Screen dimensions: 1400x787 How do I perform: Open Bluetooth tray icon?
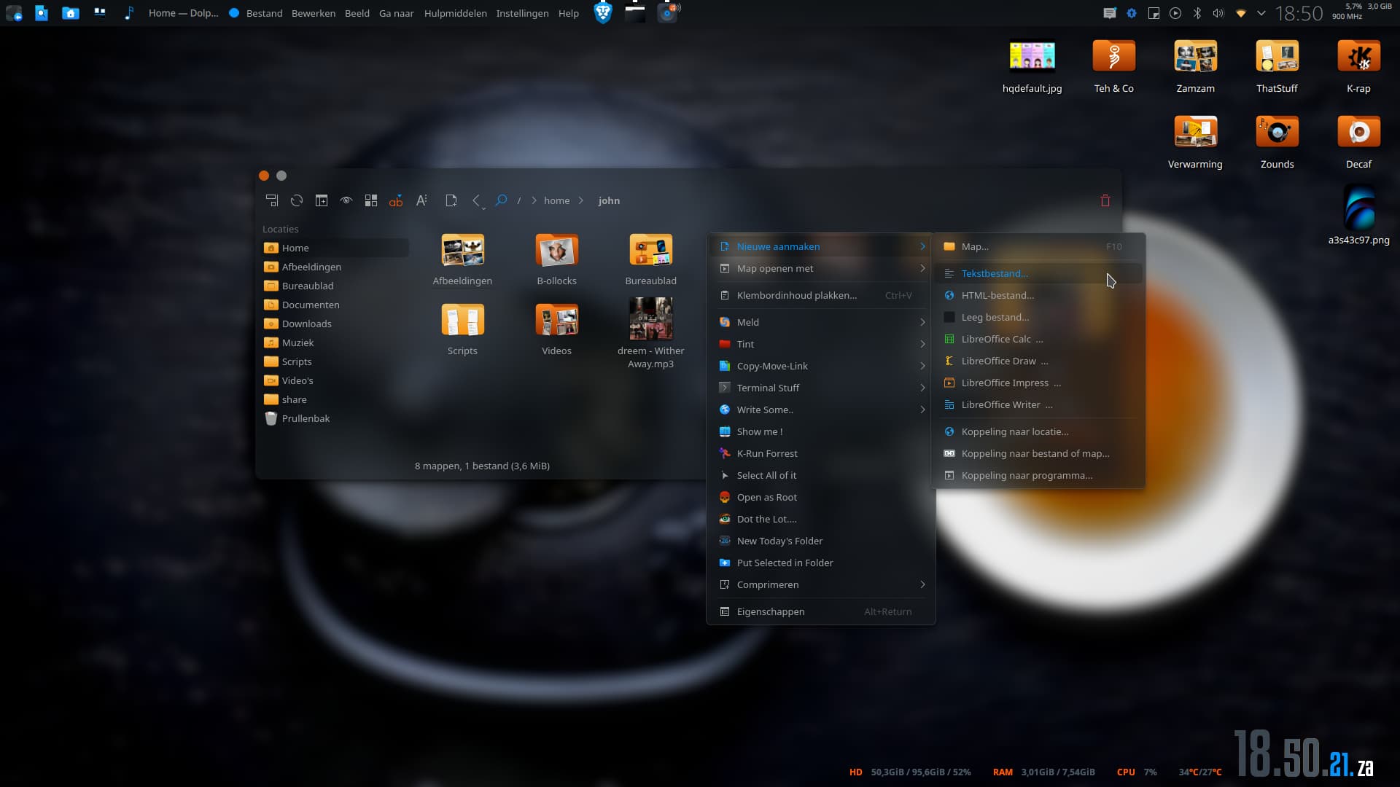pyautogui.click(x=1197, y=13)
